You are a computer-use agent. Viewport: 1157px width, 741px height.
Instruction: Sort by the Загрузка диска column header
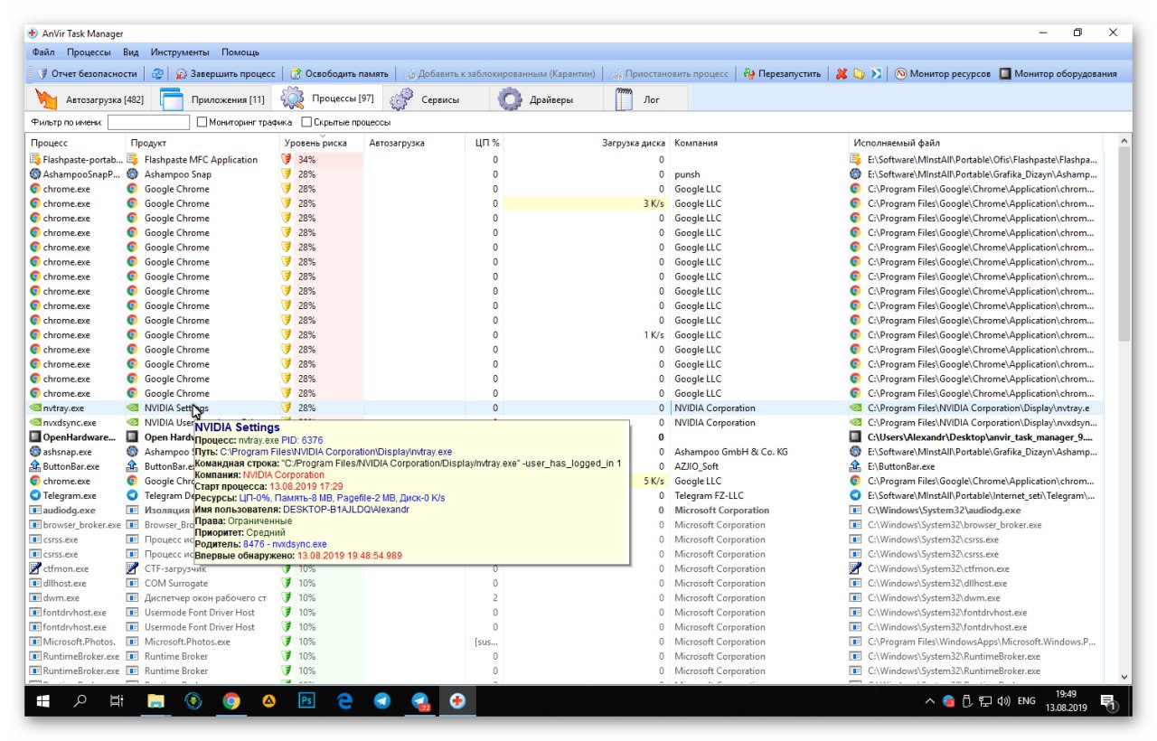click(x=588, y=143)
